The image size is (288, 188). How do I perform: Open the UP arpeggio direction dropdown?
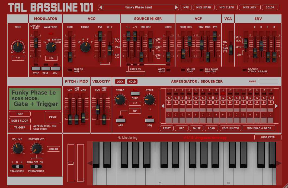click(x=135, y=111)
